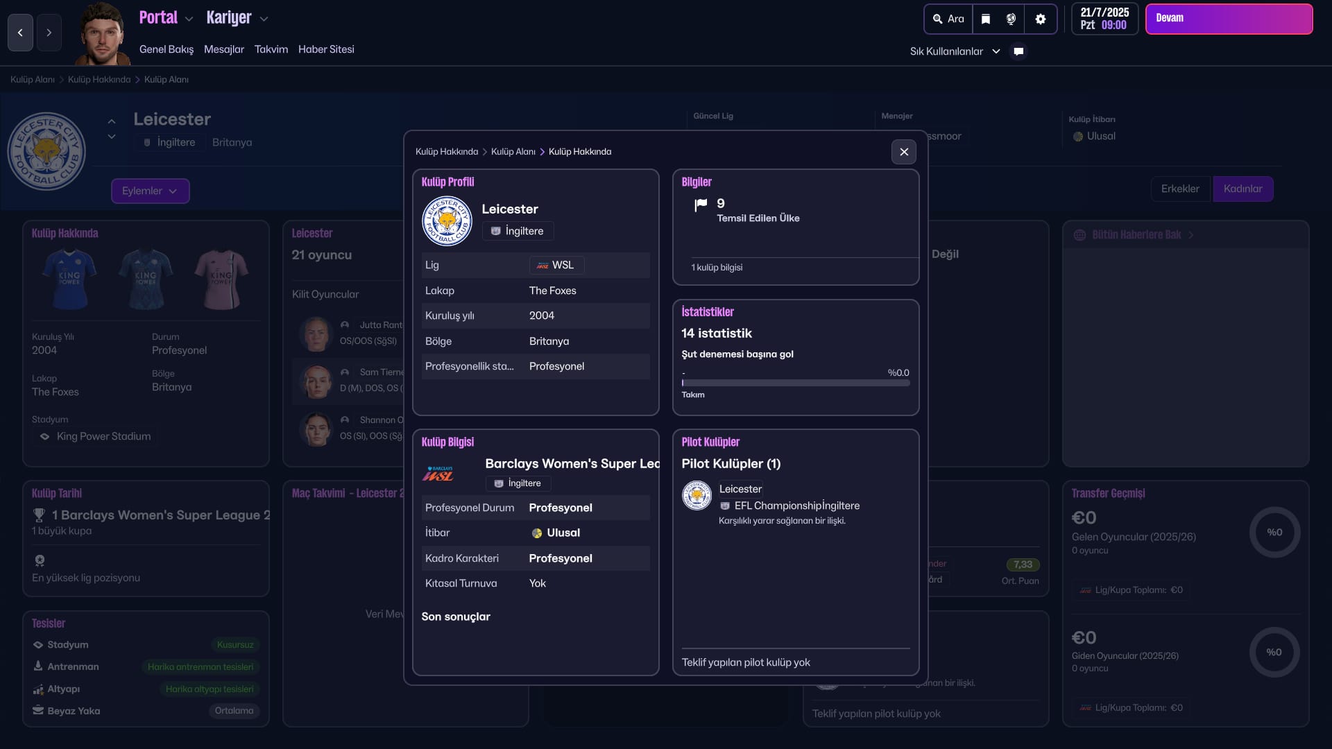The height and width of the screenshot is (749, 1332).
Task: Select the Kadınlar team toggle
Action: 1243,189
